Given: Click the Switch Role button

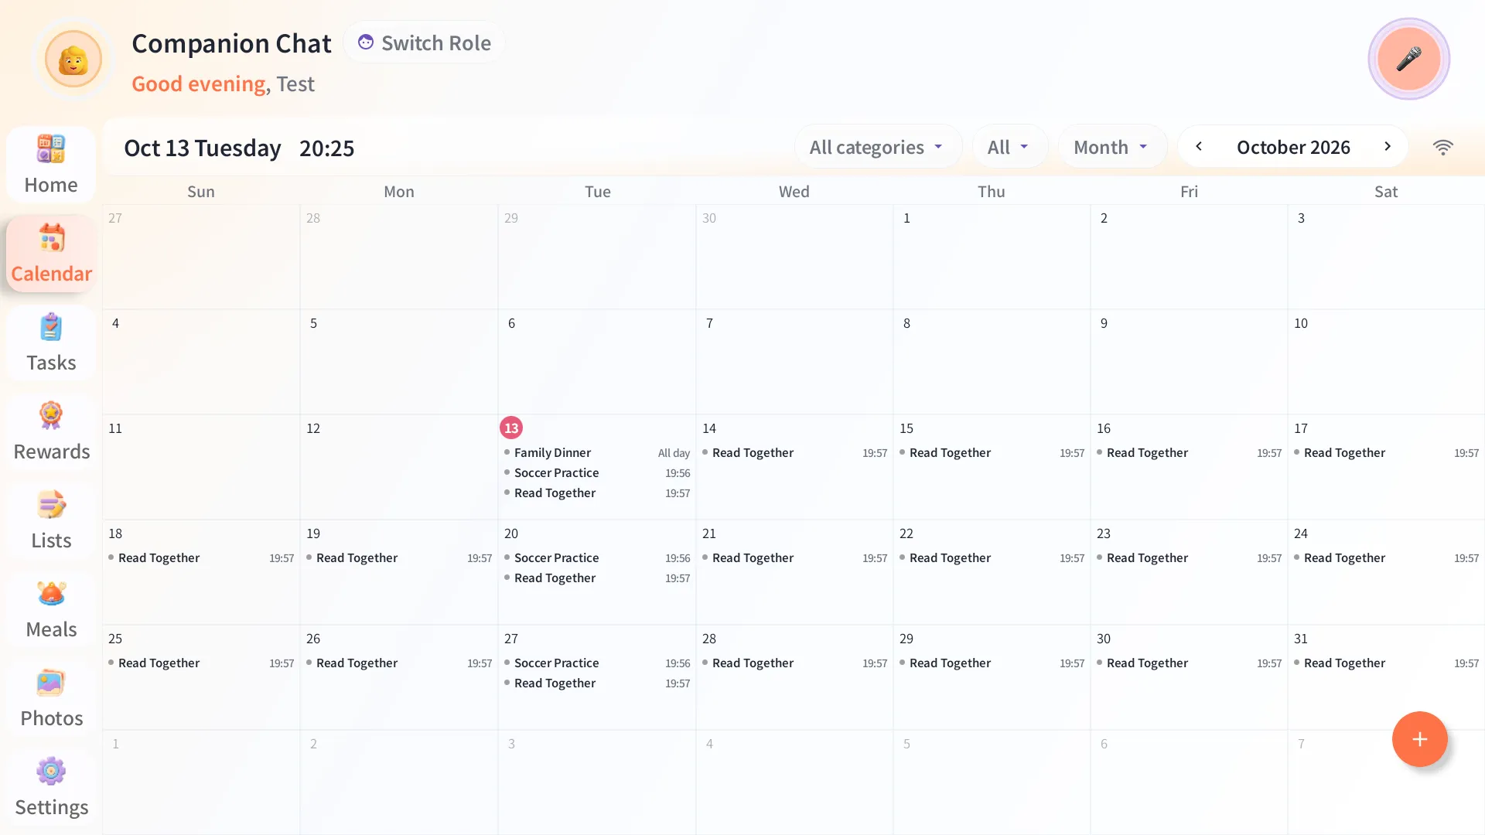Looking at the screenshot, I should (424, 43).
